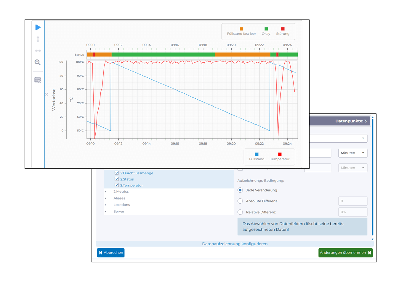Viewport: 399px width, 281px height.
Task: Click the Absolute Differenz value field
Action: pos(352,201)
